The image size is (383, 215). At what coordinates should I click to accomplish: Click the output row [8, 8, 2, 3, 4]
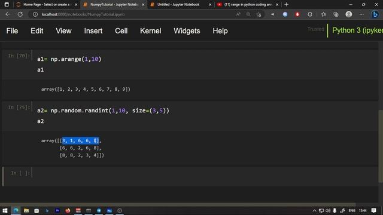pos(82,155)
